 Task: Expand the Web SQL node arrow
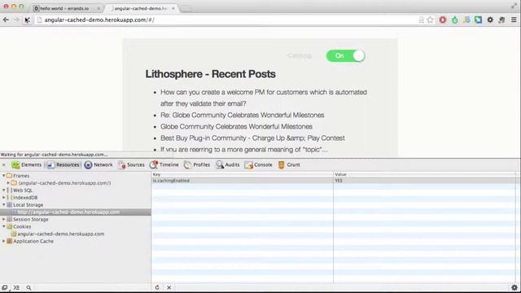point(3,190)
